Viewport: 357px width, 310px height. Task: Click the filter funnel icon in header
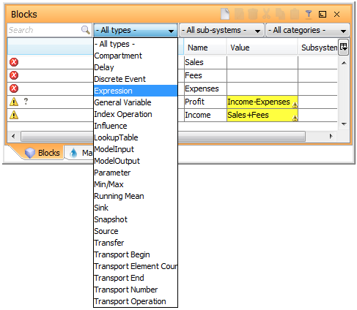click(309, 14)
